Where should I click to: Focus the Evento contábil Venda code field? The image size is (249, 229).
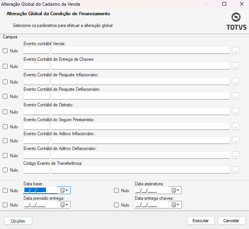[36, 51]
